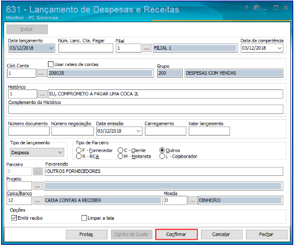
Task: Focus the Valor lançamento input field
Action: [209, 131]
